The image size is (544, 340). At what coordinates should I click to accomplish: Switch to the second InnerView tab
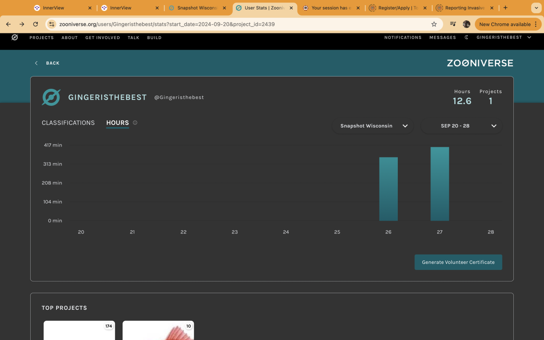click(130, 8)
